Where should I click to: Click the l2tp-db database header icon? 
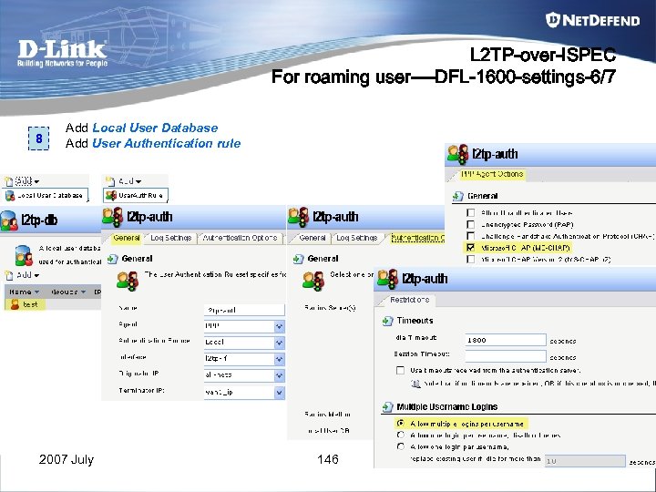point(9,220)
